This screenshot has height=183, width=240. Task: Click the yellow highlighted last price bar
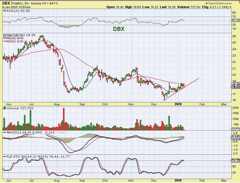[183, 85]
